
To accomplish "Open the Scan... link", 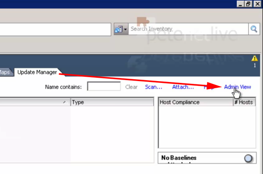I will tap(153, 87).
